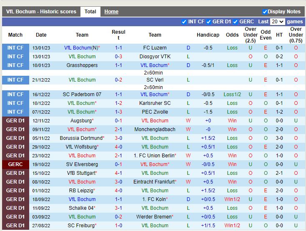Uncheck the INT CF filter checkbox

click(184, 22)
